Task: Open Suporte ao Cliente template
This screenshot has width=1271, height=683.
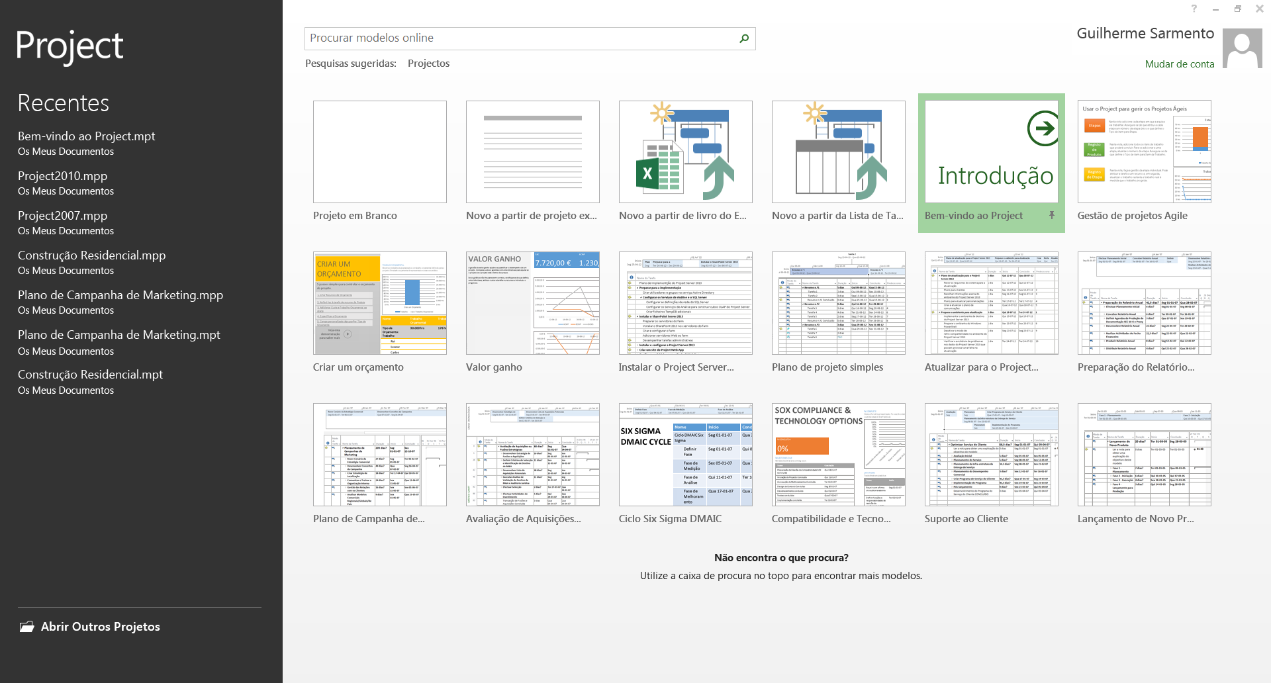Action: click(x=992, y=455)
